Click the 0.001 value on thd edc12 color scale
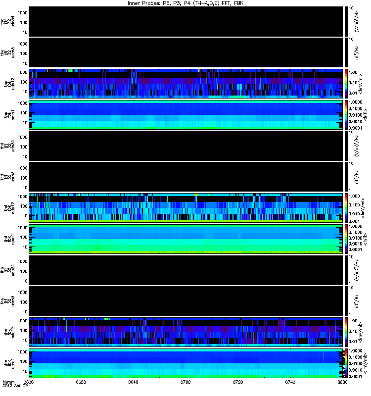Image resolution: width=371 pixels, height=396 pixels. (354, 221)
